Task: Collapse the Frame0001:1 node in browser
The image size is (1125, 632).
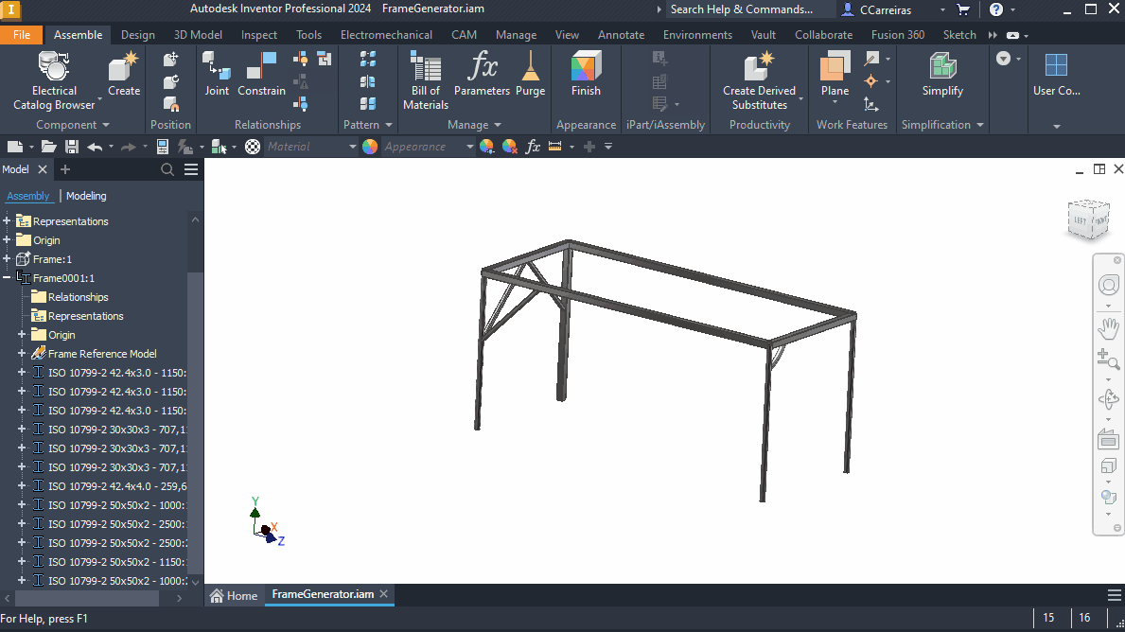Action: 8,277
